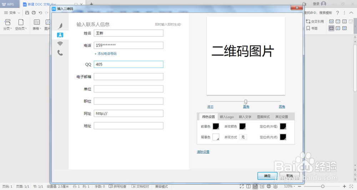Switch to page layout view icon
This screenshot has height=190, width=357.
pyautogui.click(x=255, y=186)
